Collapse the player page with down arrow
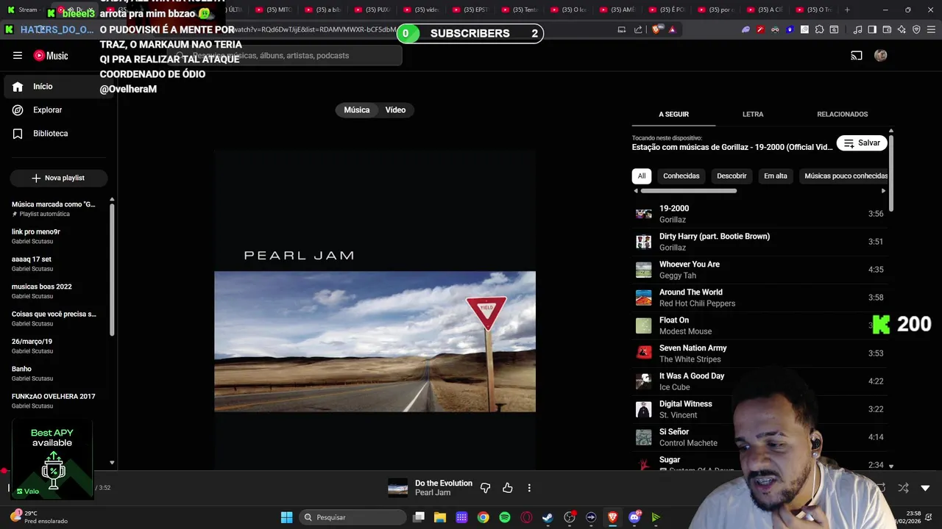This screenshot has width=942, height=529. click(x=925, y=488)
